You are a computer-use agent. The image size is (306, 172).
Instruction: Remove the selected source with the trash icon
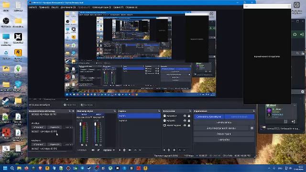(x=169, y=150)
